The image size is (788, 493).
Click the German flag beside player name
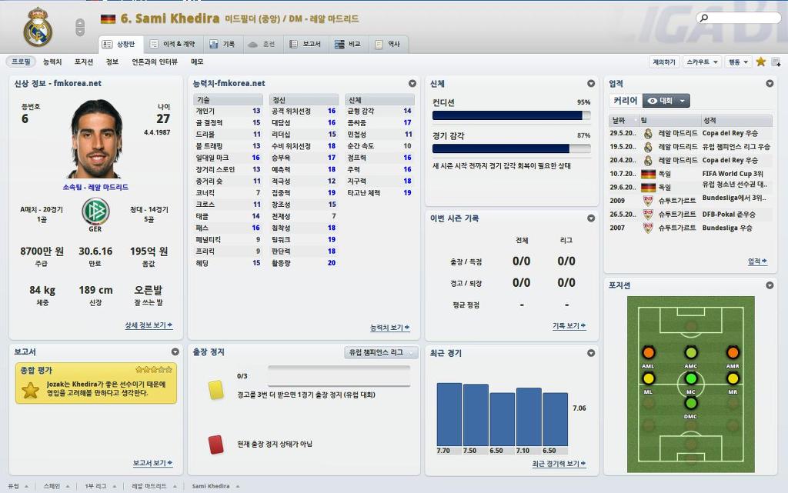tap(108, 19)
